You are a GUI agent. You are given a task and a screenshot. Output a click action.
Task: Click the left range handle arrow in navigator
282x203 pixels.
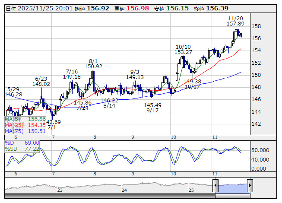[215, 186]
